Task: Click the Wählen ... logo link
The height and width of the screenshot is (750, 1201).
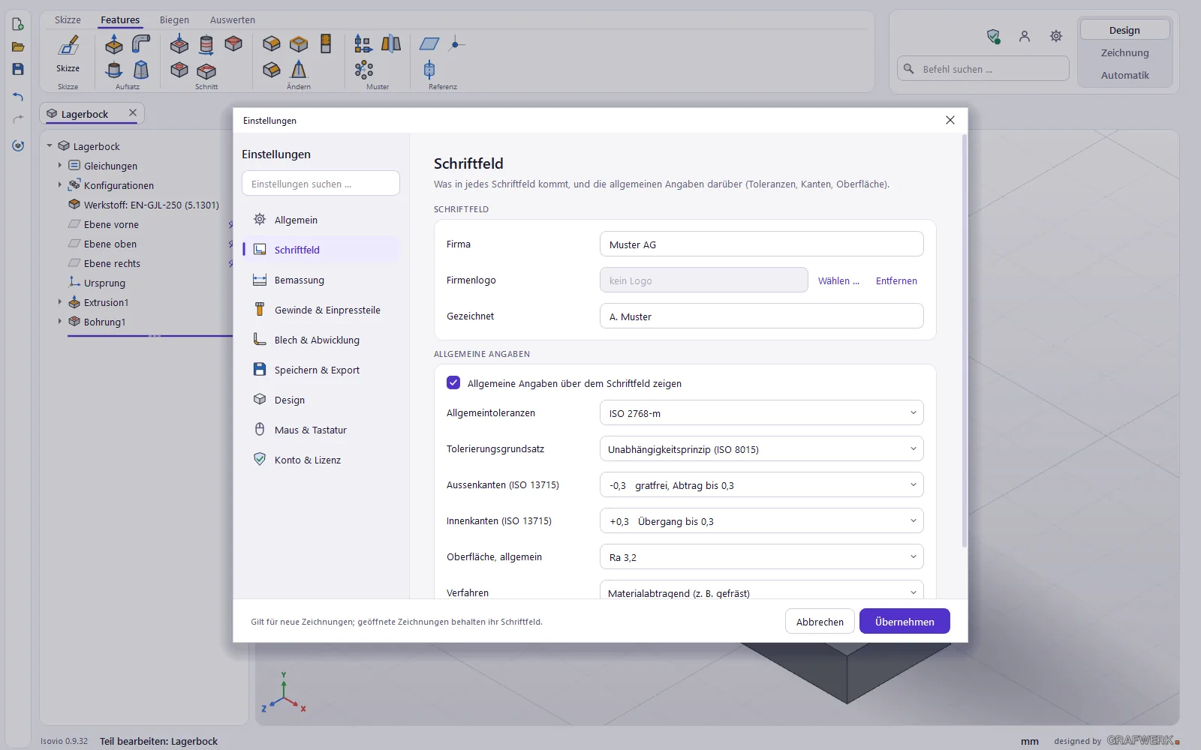Action: tap(838, 280)
